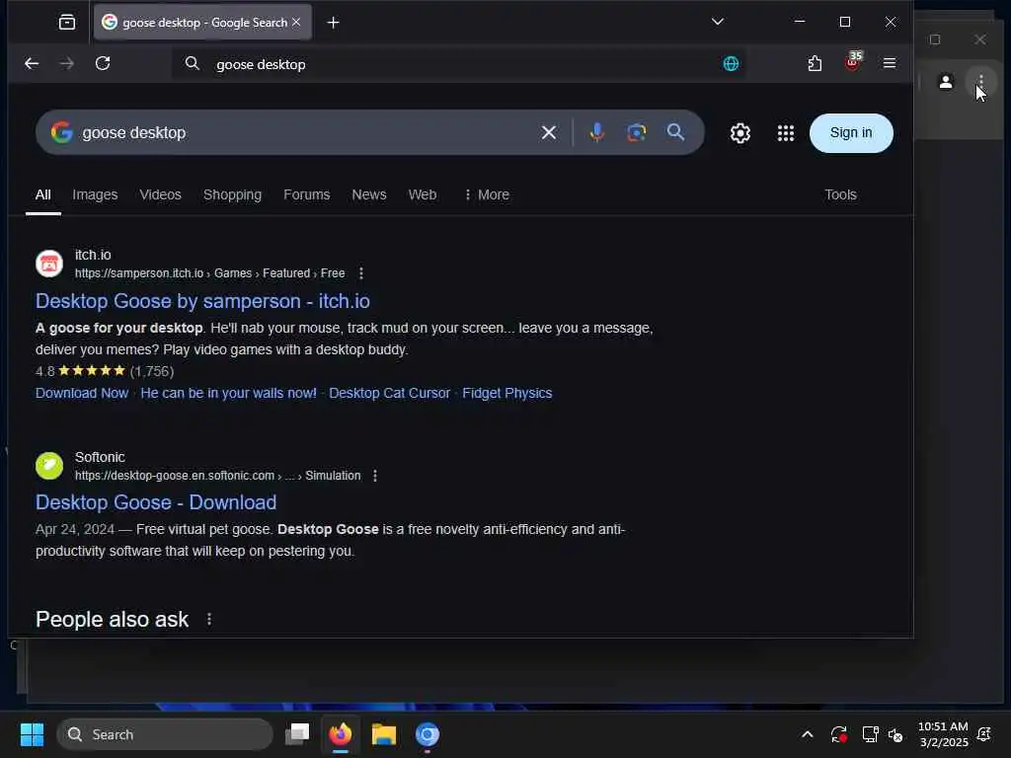
Task: Open Desktop Cat Cursor sitelink
Action: [x=389, y=393]
